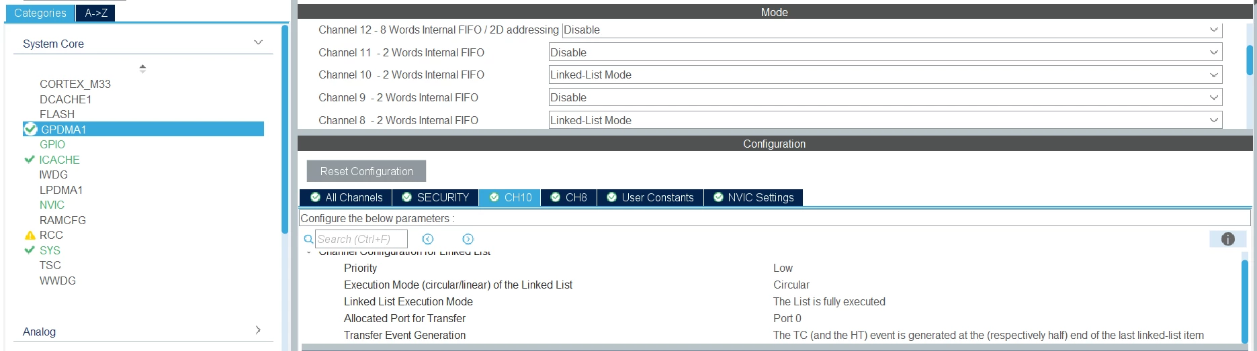This screenshot has height=351, width=1257.
Task: Click the yellow warning icon beside RCC
Action: click(30, 235)
